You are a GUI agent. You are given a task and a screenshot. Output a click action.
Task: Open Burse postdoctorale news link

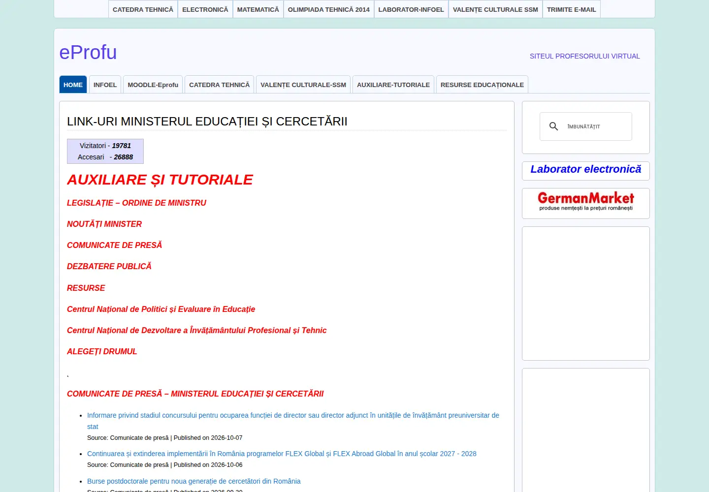click(x=193, y=481)
